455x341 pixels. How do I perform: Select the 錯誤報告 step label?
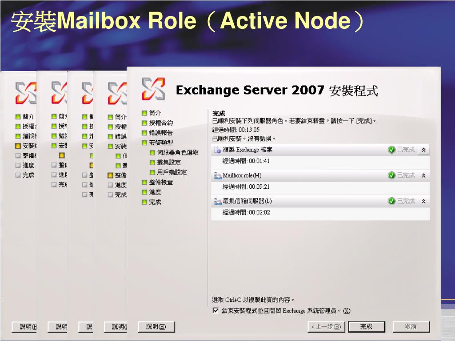(161, 132)
